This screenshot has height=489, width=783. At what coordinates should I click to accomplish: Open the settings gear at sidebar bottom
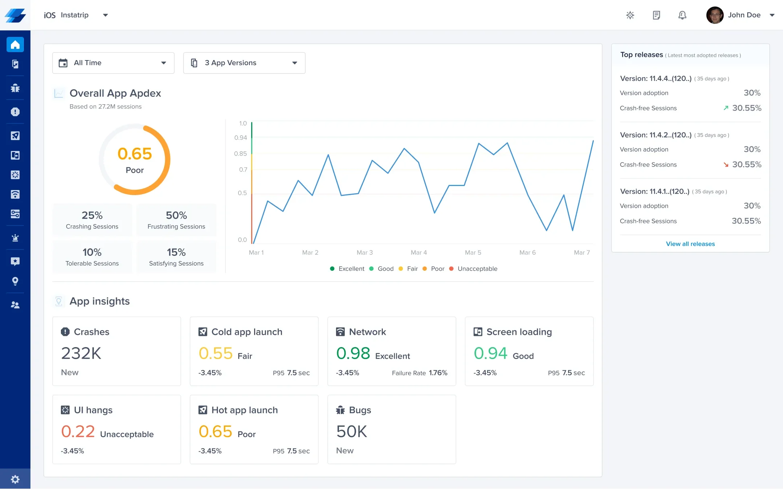(x=15, y=479)
